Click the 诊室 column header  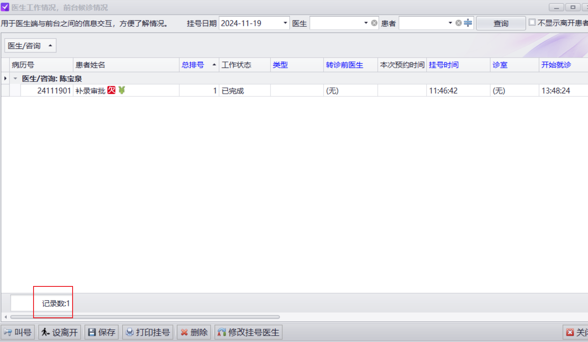pyautogui.click(x=515, y=65)
